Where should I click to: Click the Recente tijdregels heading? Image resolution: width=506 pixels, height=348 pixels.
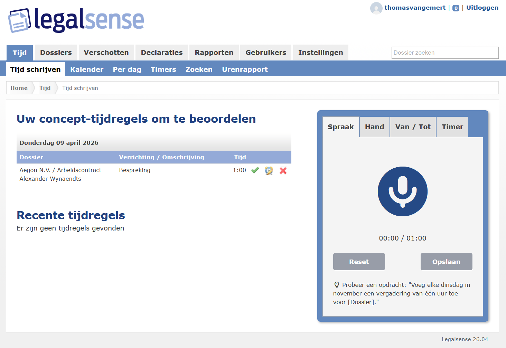tap(71, 215)
